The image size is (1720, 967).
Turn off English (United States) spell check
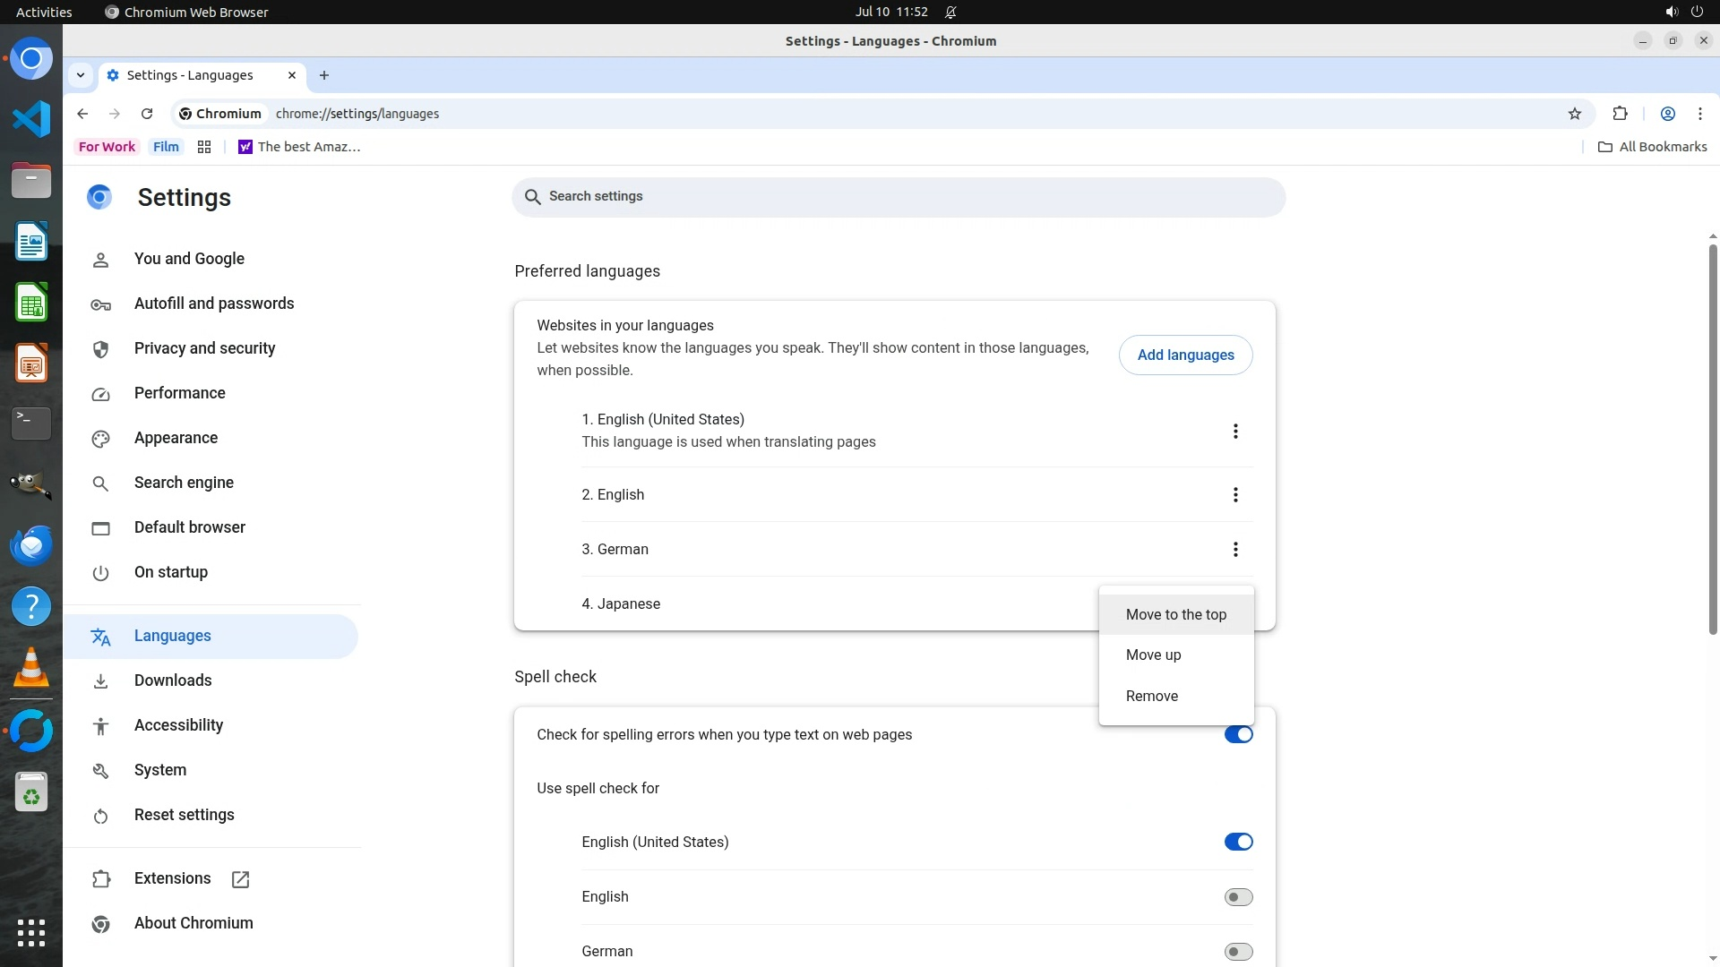[1238, 842]
